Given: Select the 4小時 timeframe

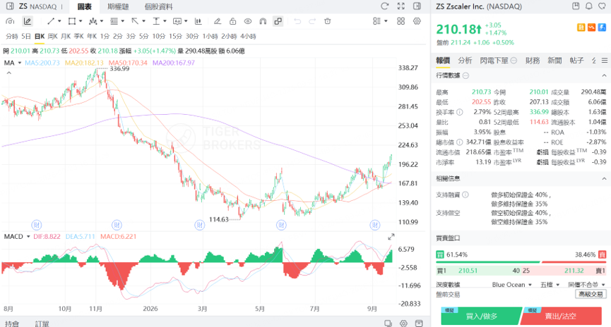Looking at the screenshot, I should tap(248, 36).
